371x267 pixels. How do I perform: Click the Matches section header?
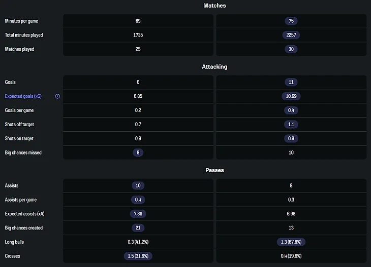pyautogui.click(x=214, y=6)
